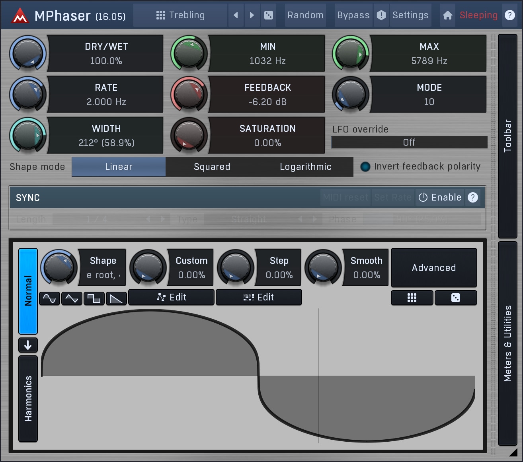Switch to the Normal oscillator tab
523x462 pixels.
[28, 291]
